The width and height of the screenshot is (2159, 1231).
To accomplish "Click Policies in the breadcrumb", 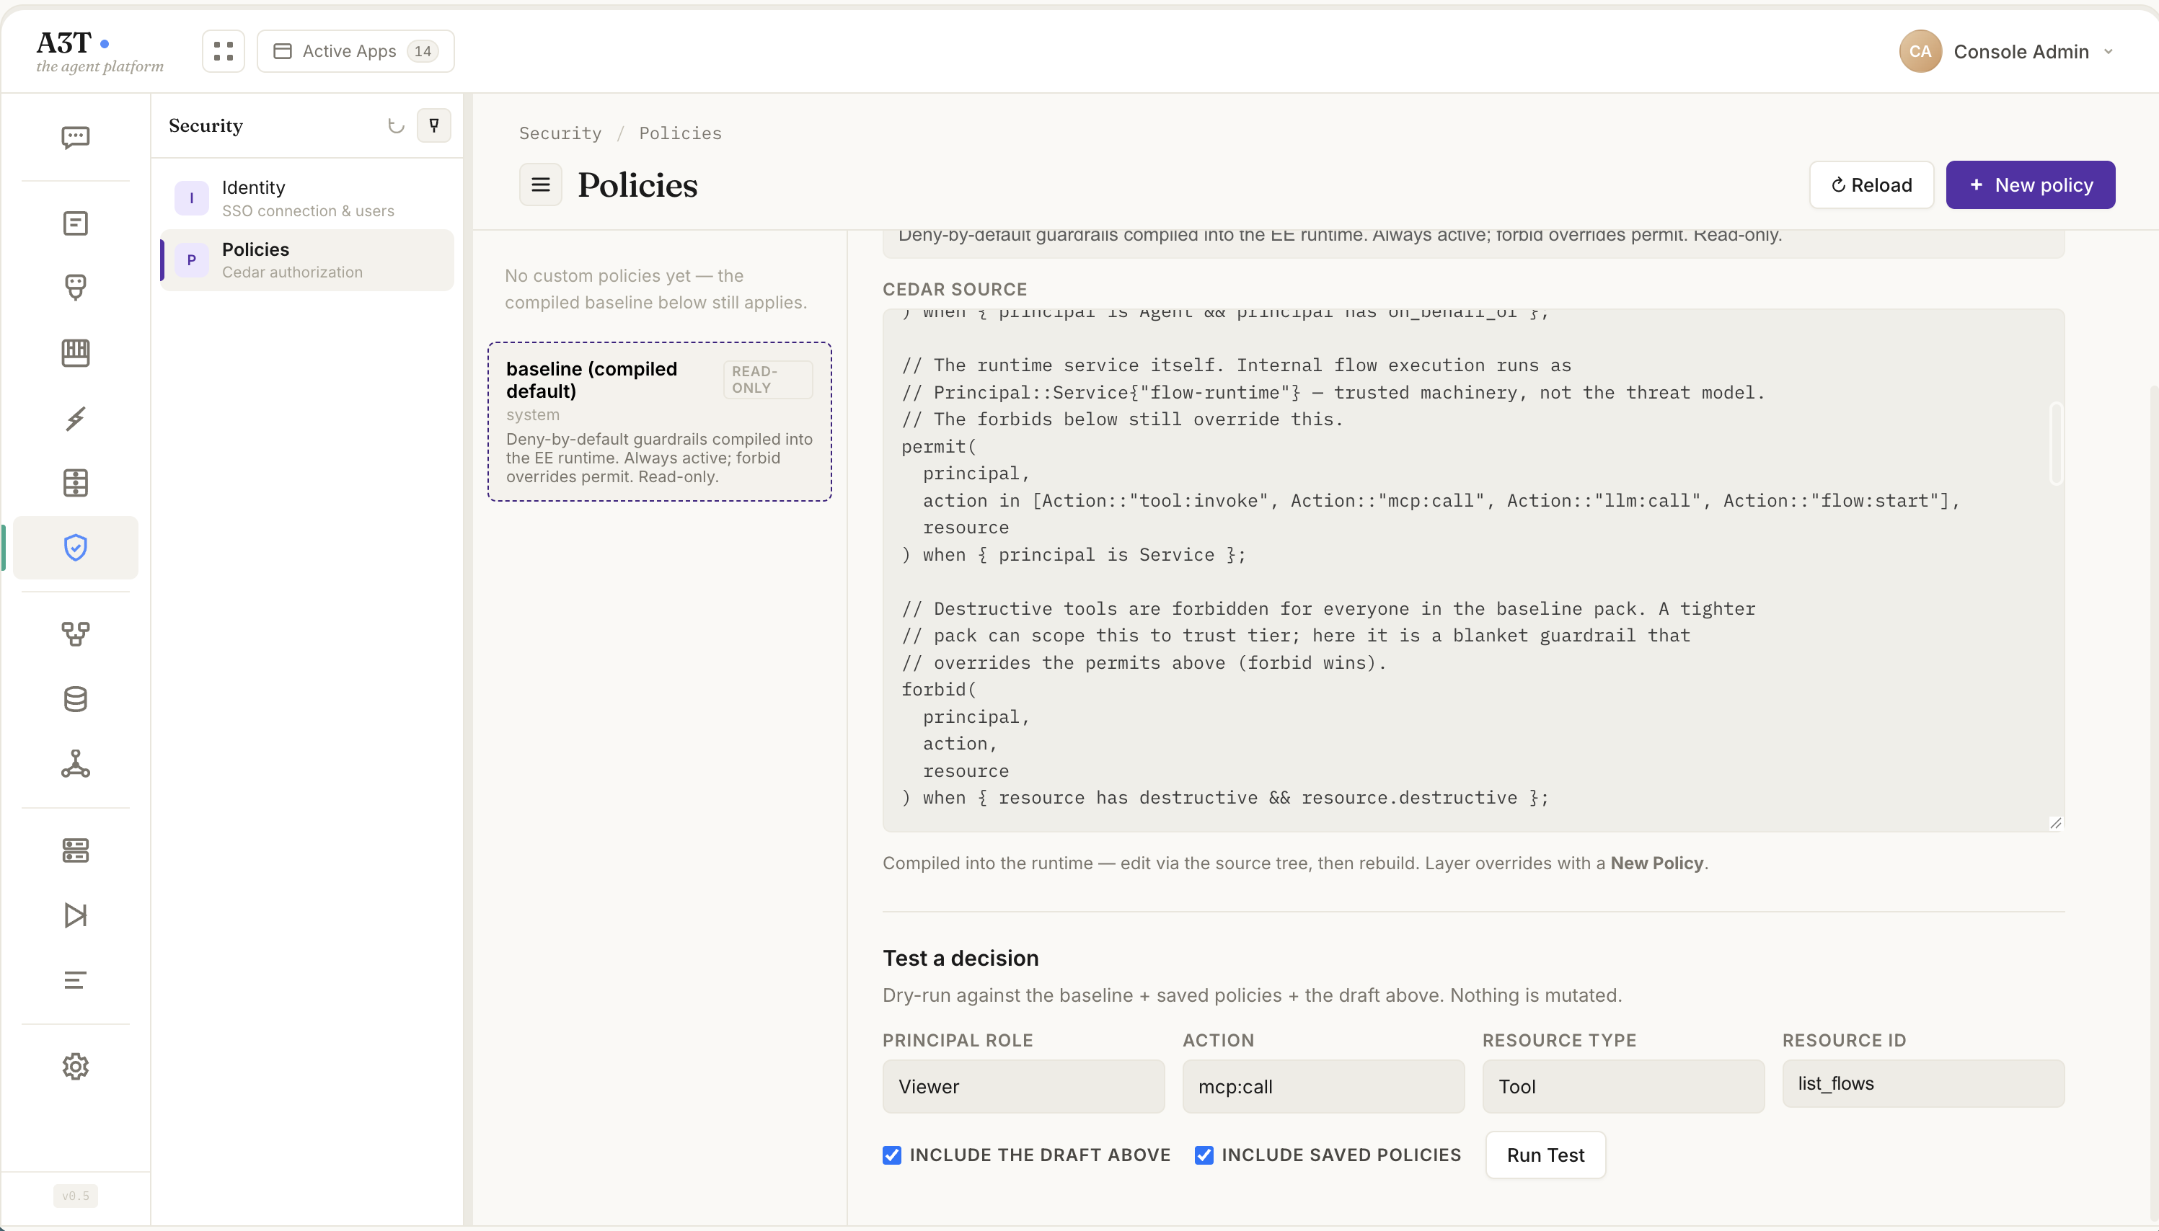I will coord(680,133).
